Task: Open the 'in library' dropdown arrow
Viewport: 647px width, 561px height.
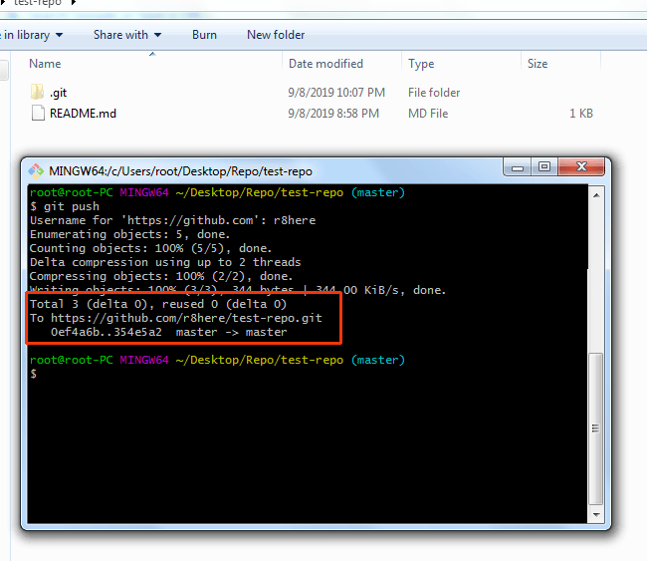Action: point(59,35)
